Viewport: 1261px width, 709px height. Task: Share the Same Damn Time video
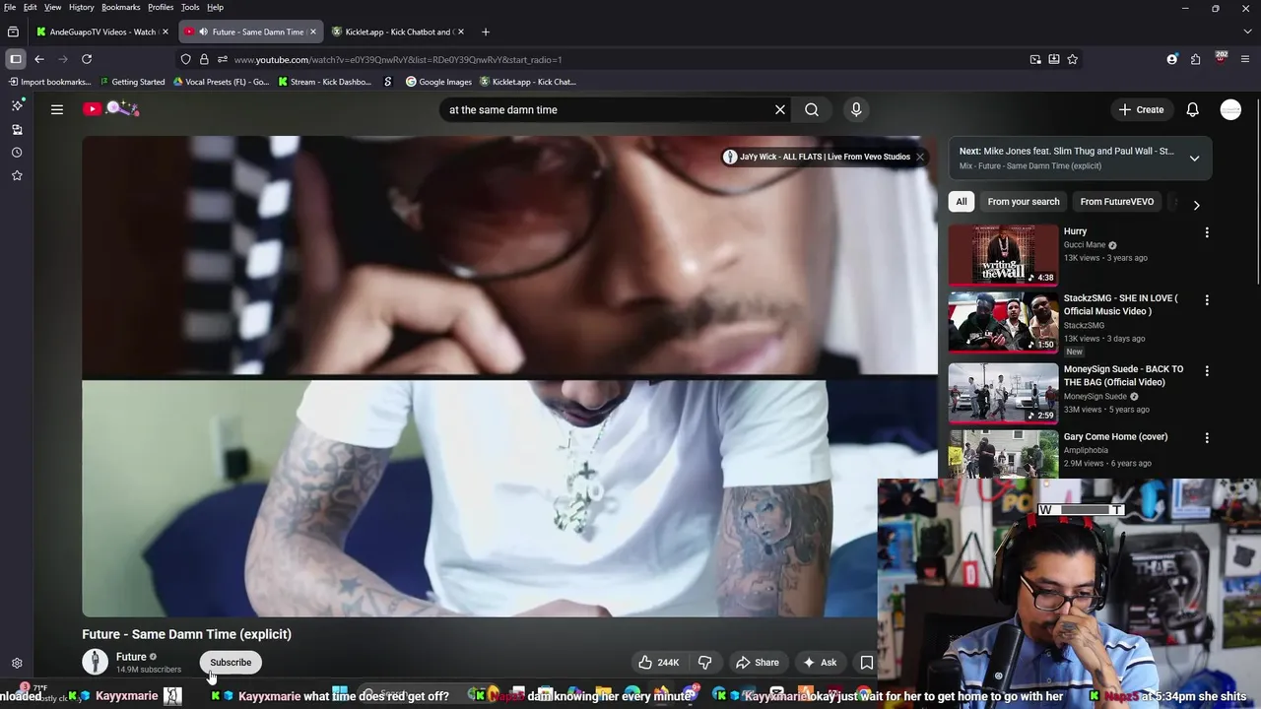(758, 663)
